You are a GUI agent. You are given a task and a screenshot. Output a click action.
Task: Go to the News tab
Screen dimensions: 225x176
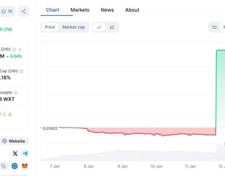click(x=107, y=10)
